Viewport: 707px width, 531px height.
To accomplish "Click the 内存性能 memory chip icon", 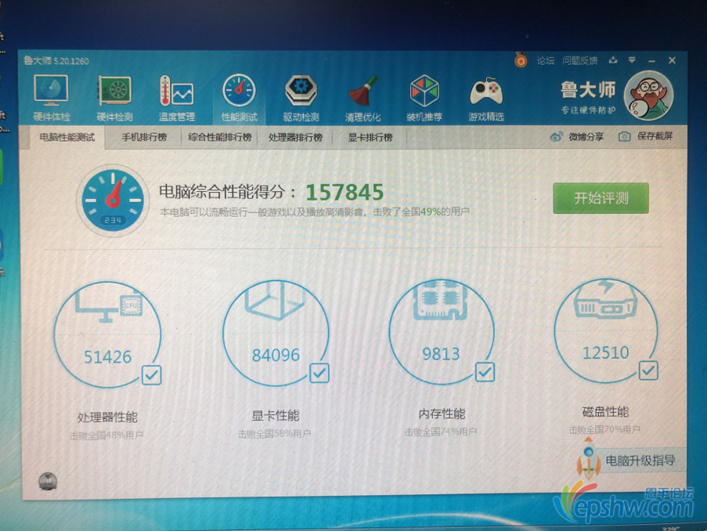I will tap(440, 299).
